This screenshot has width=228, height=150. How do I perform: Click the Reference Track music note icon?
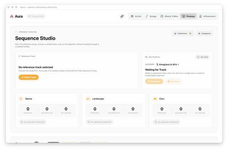point(19,56)
